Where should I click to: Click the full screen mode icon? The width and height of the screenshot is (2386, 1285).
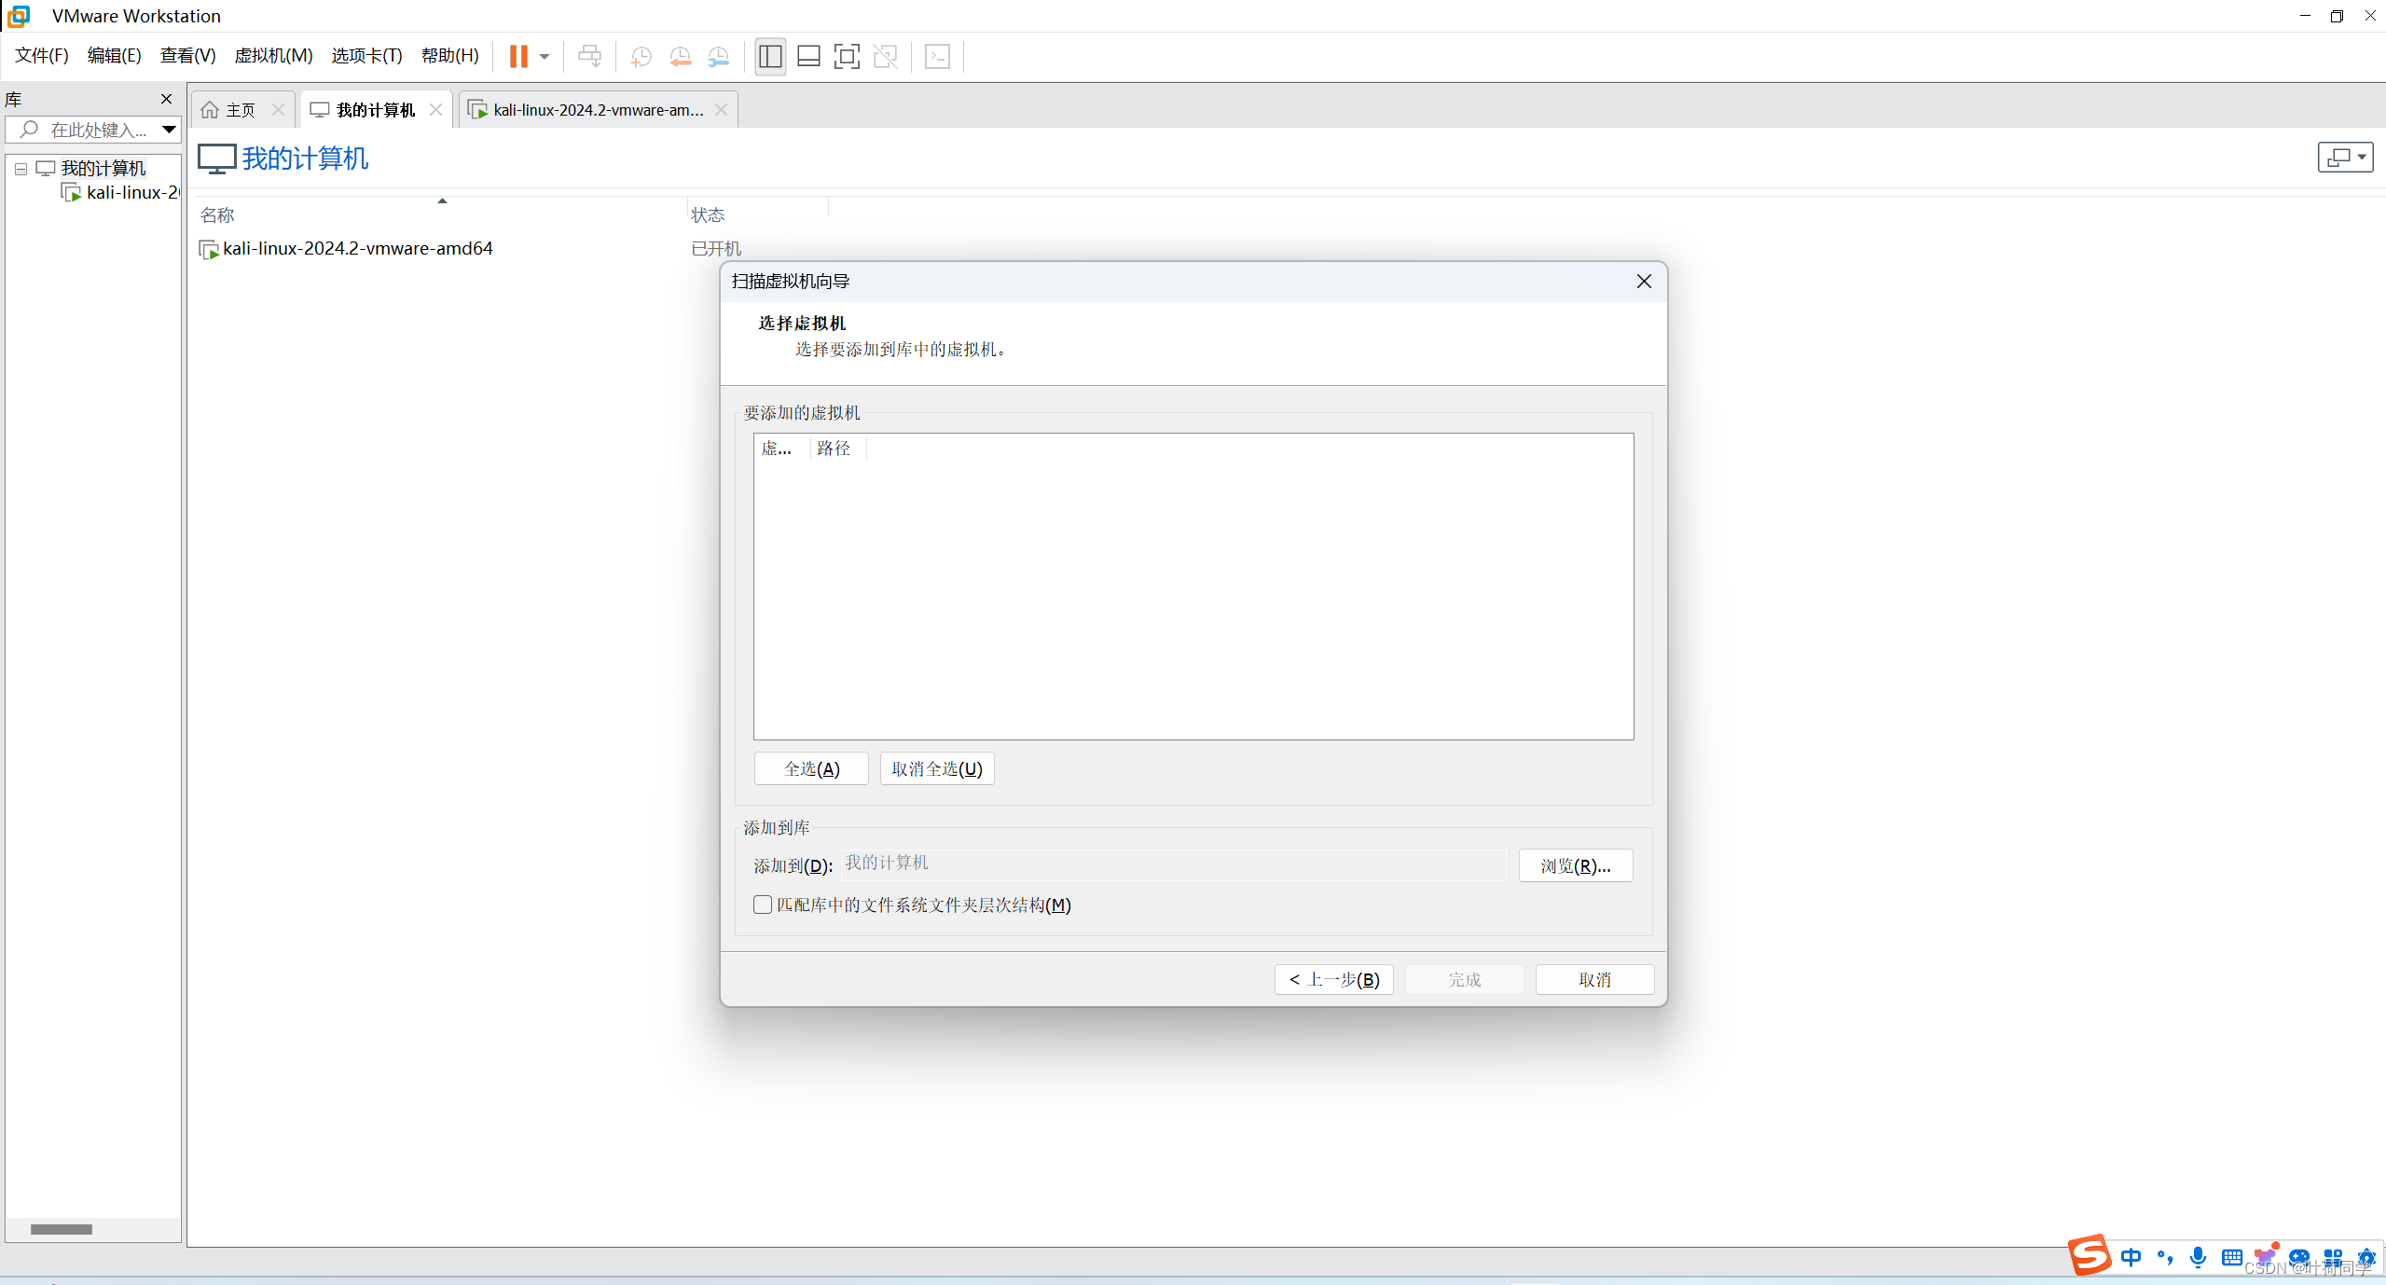(847, 56)
